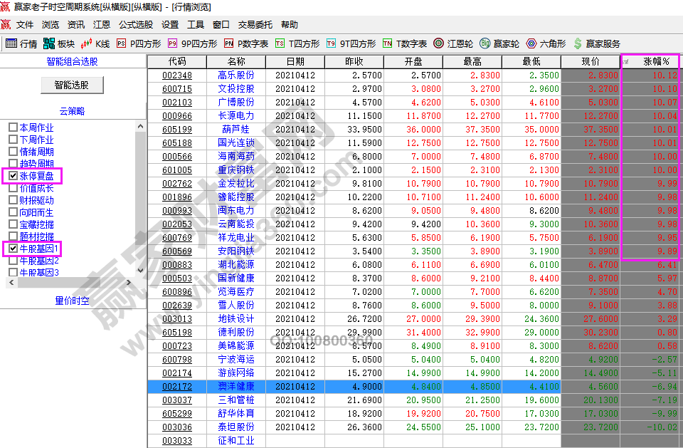
Task: Open the K线 candlestick chart icon
Action: point(87,43)
